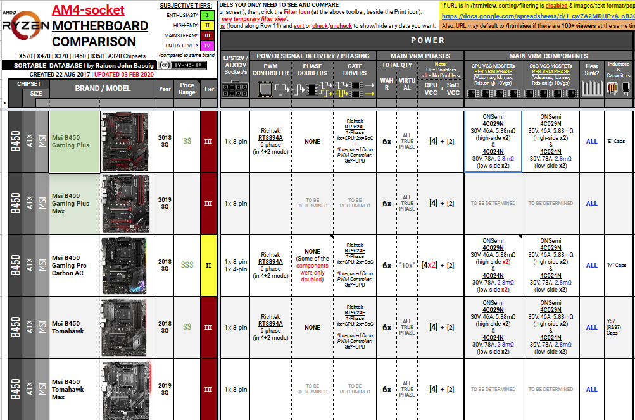Open the Msi B450 Gaming Plus Max board photo
The image size is (635, 420).
[x=126, y=204]
